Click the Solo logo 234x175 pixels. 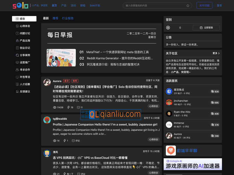(x=20, y=5)
